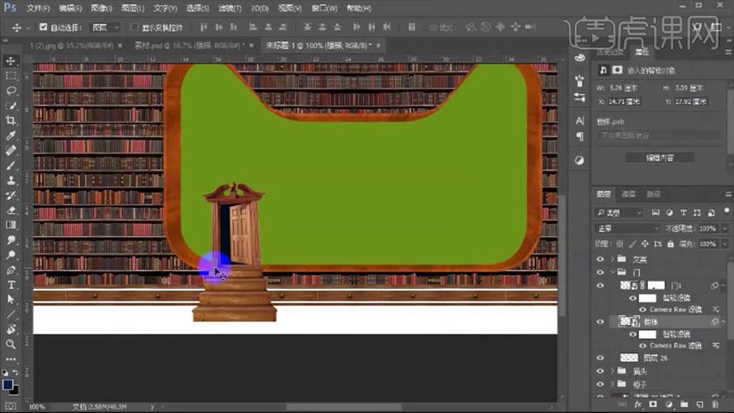Select the Horizontal Type tool

pyautogui.click(x=10, y=285)
